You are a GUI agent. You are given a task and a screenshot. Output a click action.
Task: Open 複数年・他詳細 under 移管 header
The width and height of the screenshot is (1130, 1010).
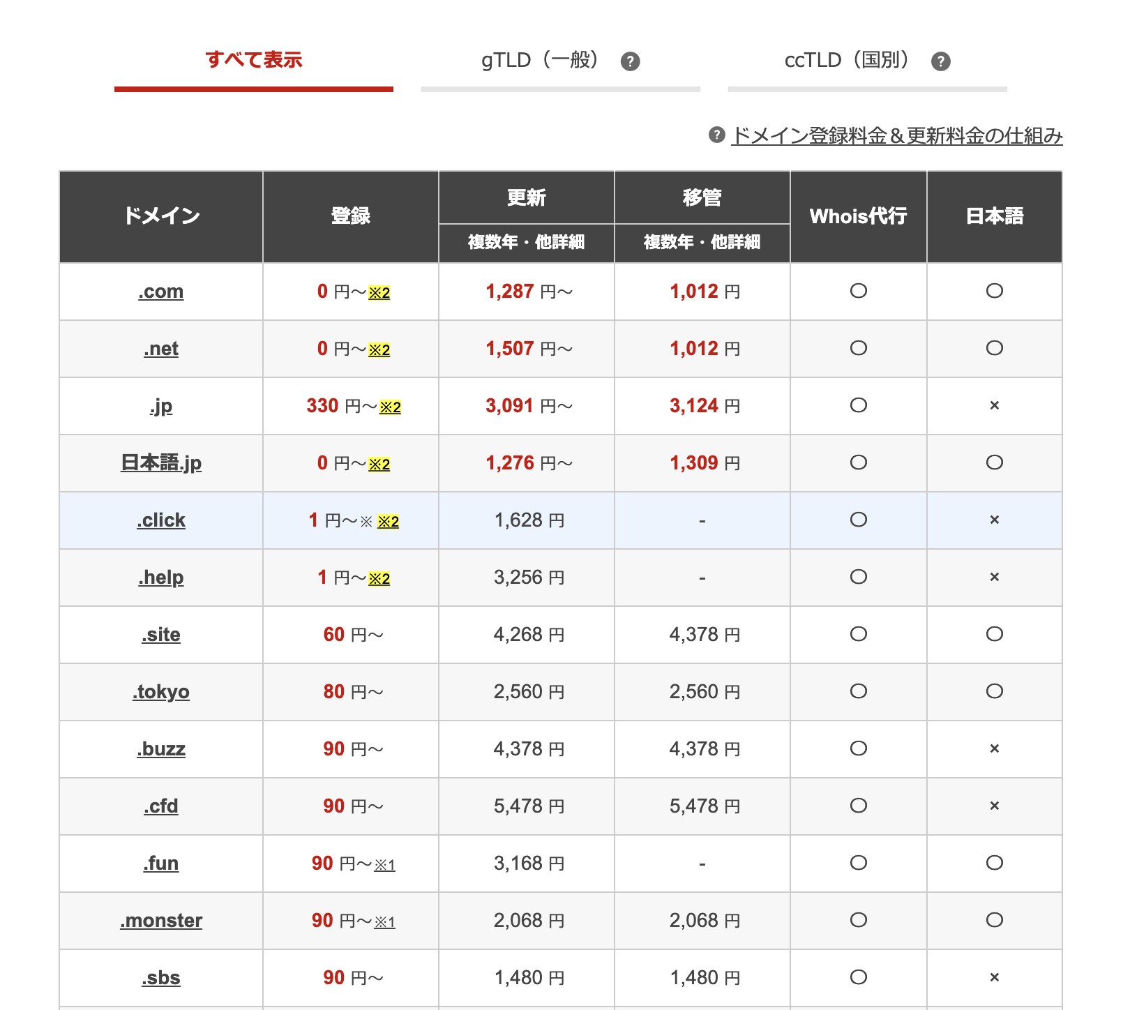pyautogui.click(x=702, y=242)
